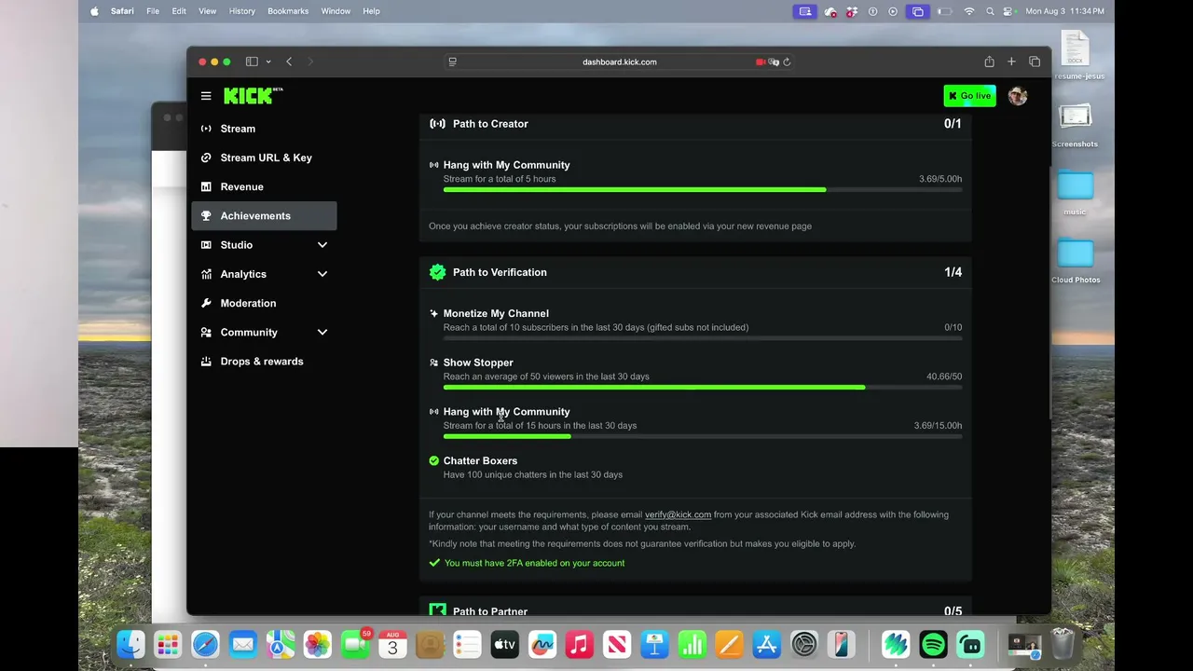Click the Spotlight search icon in menu bar
The image size is (1193, 671).
[x=990, y=11]
